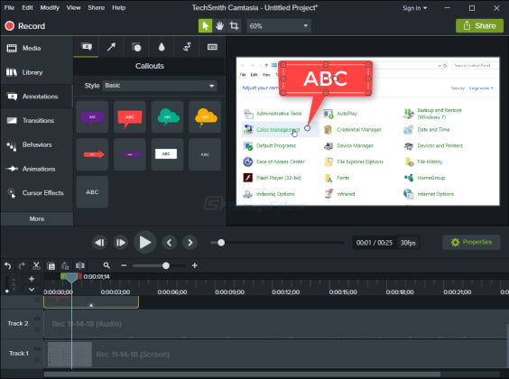Image resolution: width=509 pixels, height=379 pixels.
Task: Open the File menu
Action: coord(9,7)
